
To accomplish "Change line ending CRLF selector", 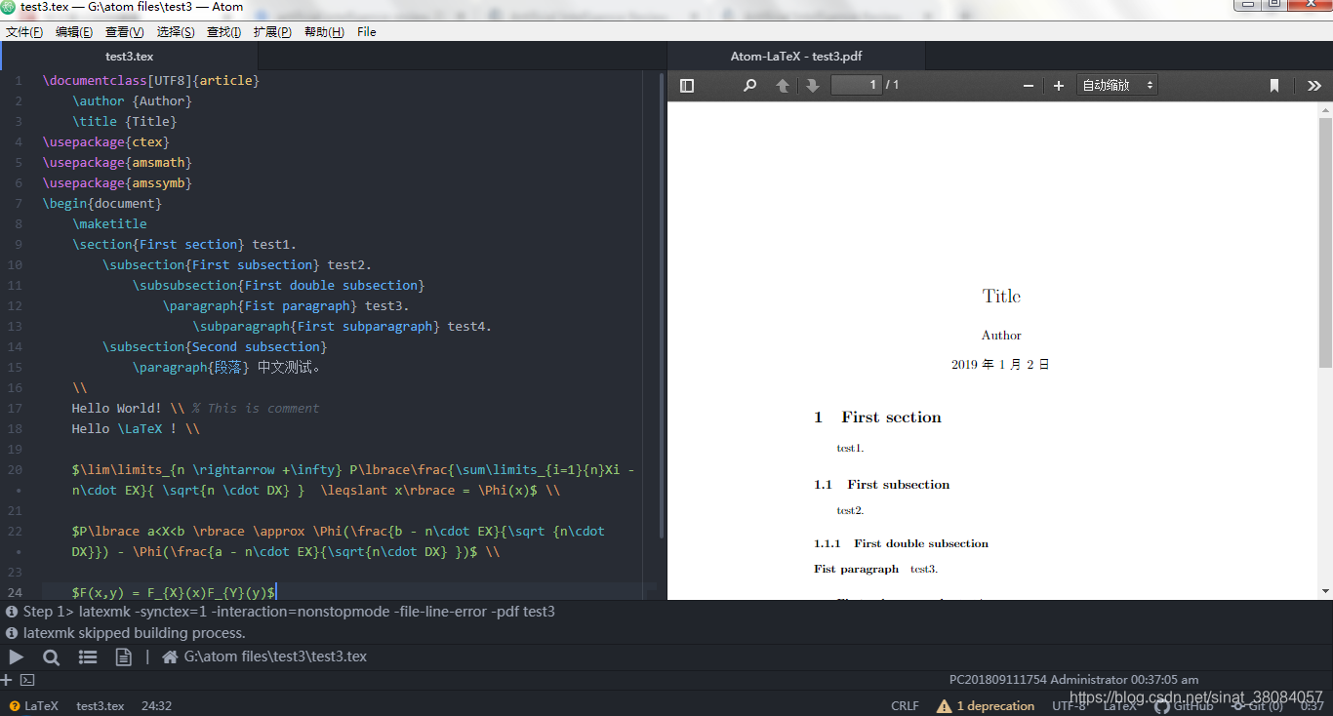I will coord(905,706).
